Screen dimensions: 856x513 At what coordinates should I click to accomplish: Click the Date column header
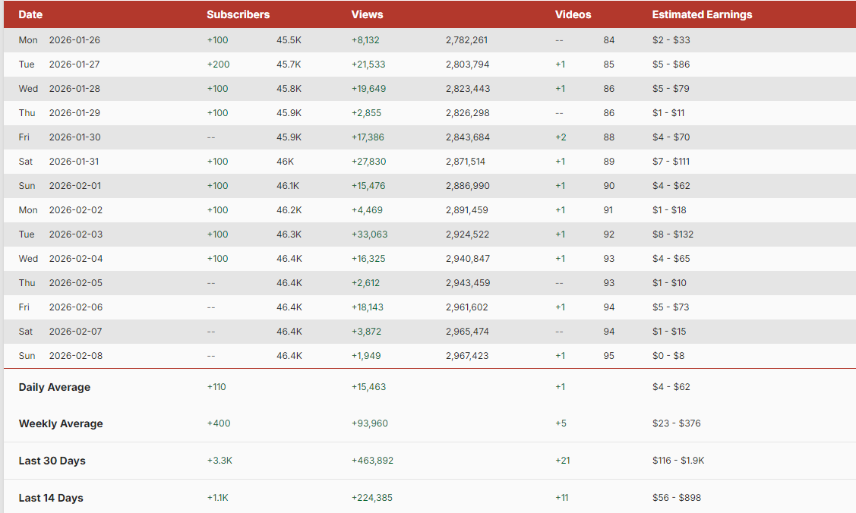tap(30, 14)
